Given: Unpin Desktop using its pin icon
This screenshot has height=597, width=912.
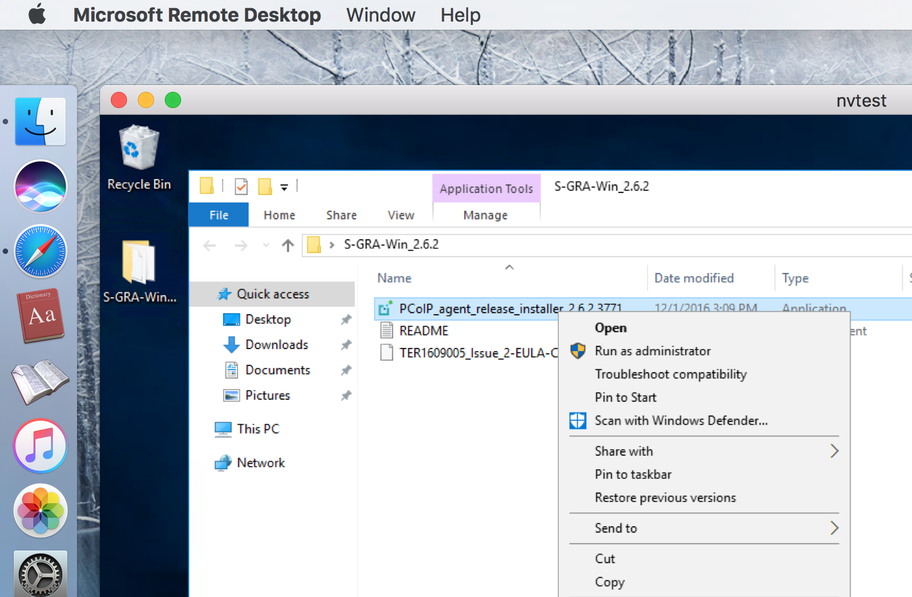Looking at the screenshot, I should point(346,319).
